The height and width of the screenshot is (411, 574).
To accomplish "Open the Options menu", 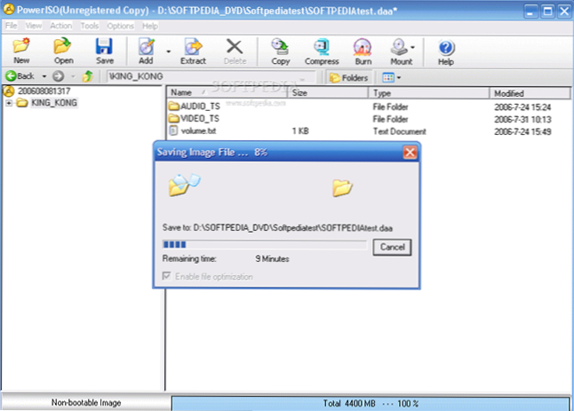I will (121, 26).
